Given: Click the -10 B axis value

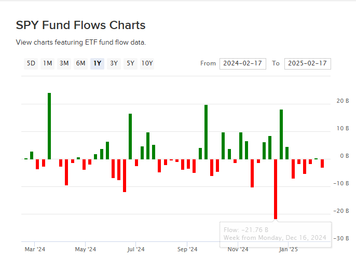Looking at the screenshot, I should point(341,183).
